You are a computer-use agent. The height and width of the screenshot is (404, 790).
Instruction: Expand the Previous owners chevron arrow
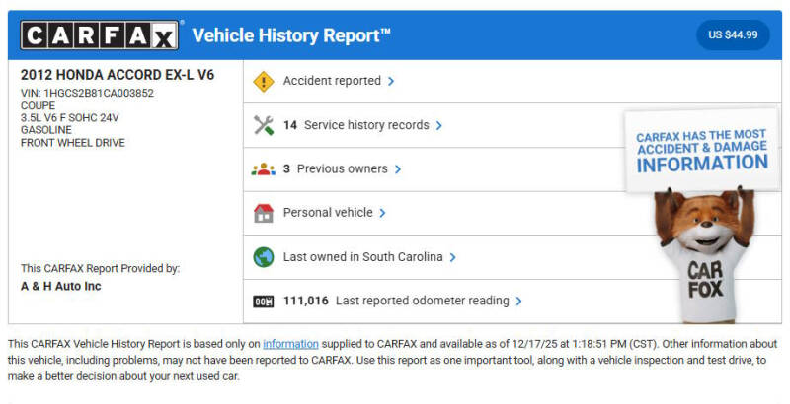tap(398, 168)
